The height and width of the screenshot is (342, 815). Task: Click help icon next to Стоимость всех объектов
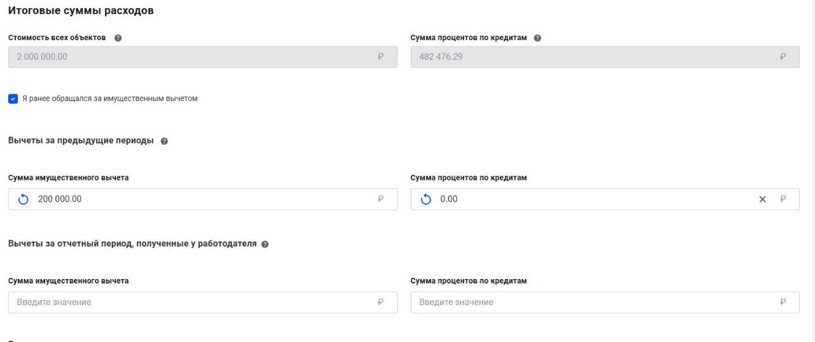[x=118, y=38]
